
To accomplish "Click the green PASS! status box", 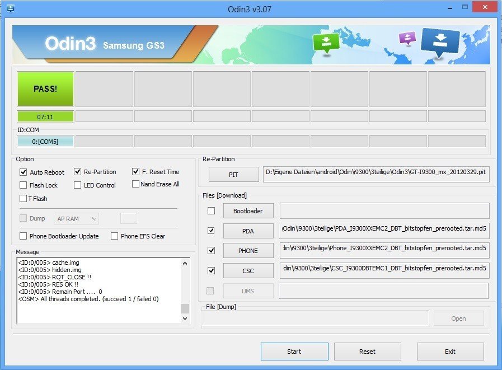I will [x=45, y=89].
